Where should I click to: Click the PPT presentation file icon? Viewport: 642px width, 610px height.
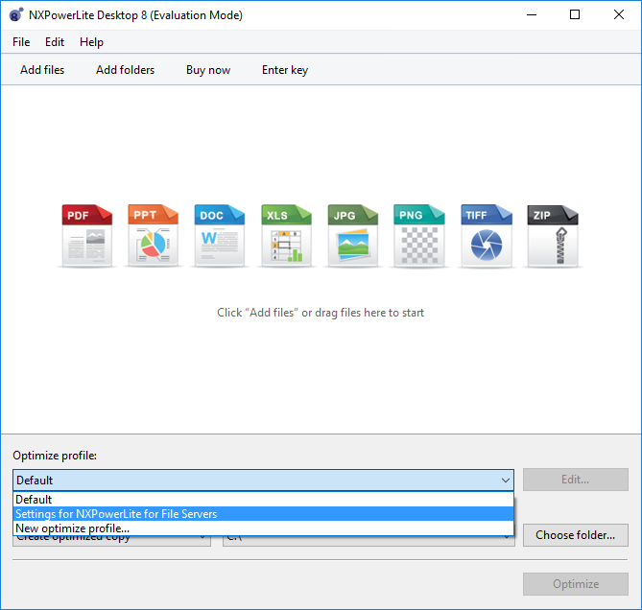click(x=153, y=236)
